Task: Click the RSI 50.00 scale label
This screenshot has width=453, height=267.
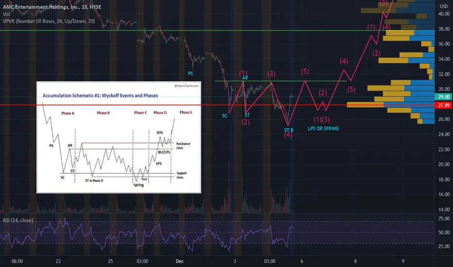Action: [444, 233]
